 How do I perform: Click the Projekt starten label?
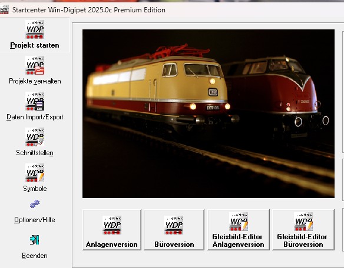click(35, 45)
